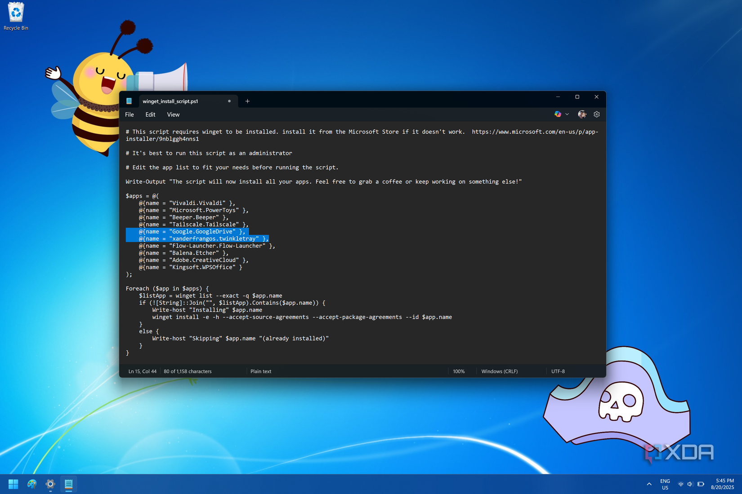Mute the system volume in the tray
Image resolution: width=742 pixels, height=494 pixels.
pyautogui.click(x=690, y=484)
